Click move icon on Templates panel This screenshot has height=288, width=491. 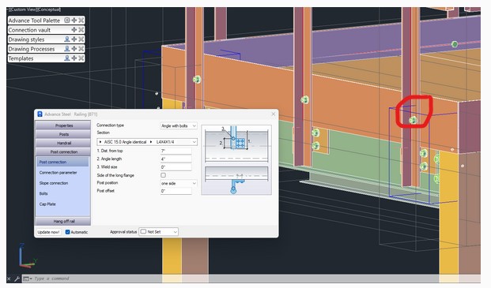click(x=74, y=58)
